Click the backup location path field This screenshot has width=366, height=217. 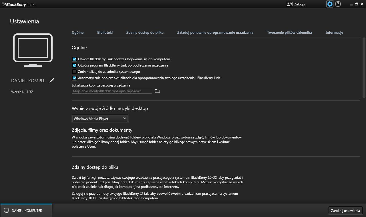click(x=112, y=91)
